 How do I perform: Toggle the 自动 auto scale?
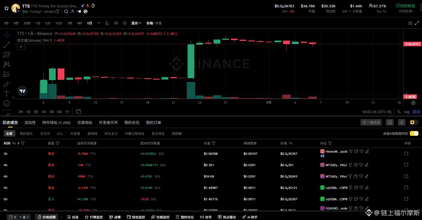(416, 112)
